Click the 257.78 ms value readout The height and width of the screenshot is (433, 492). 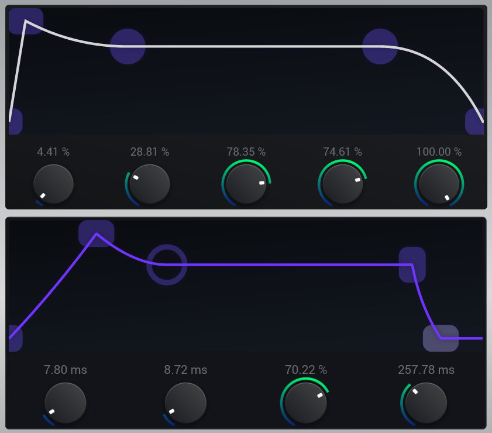click(426, 370)
